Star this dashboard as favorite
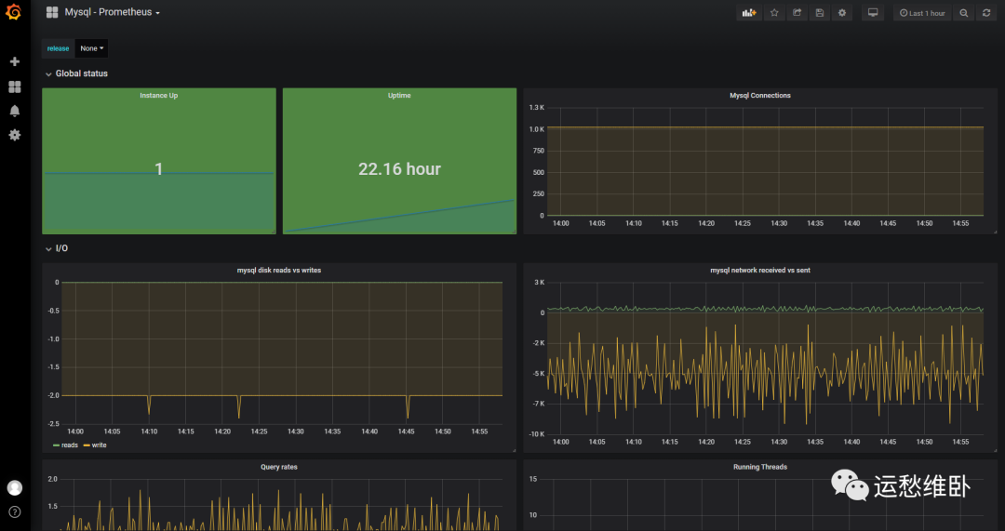 [774, 13]
